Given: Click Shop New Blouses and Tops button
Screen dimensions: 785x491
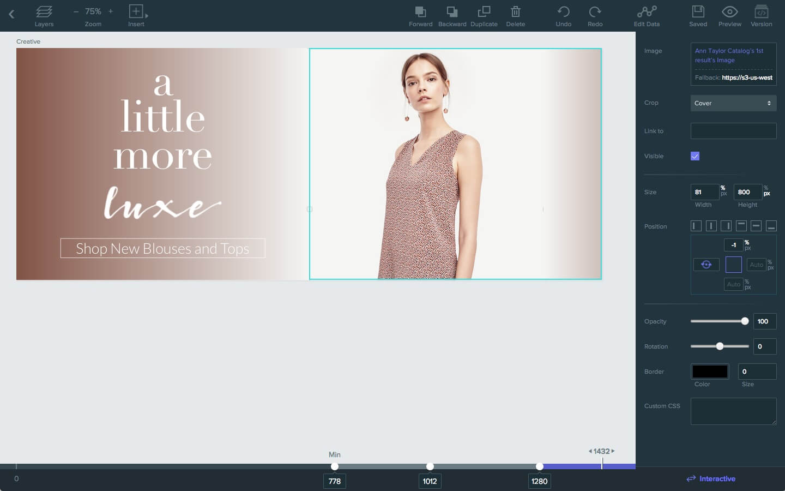Looking at the screenshot, I should tap(162, 248).
